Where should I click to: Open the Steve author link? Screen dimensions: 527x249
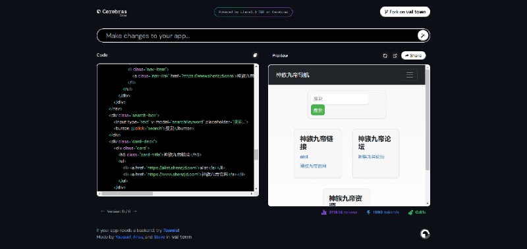159,237
